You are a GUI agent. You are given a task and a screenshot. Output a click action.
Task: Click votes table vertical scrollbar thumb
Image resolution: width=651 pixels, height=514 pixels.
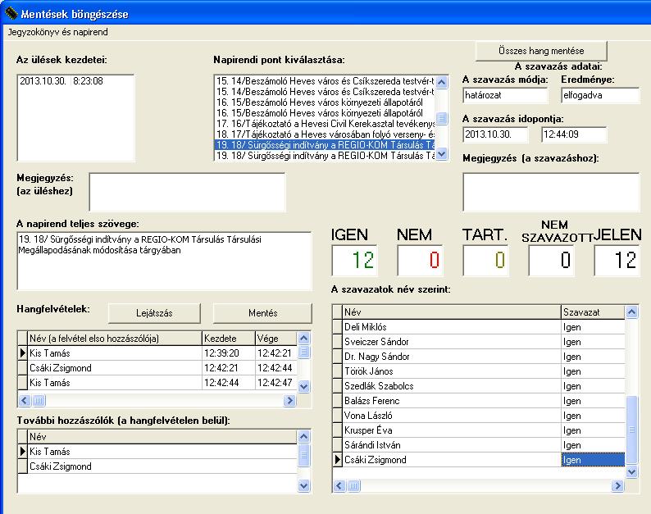pos(631,430)
